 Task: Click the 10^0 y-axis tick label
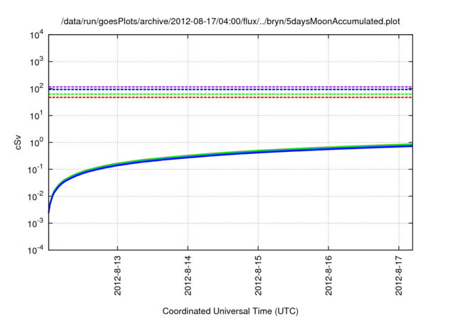pyautogui.click(x=36, y=142)
